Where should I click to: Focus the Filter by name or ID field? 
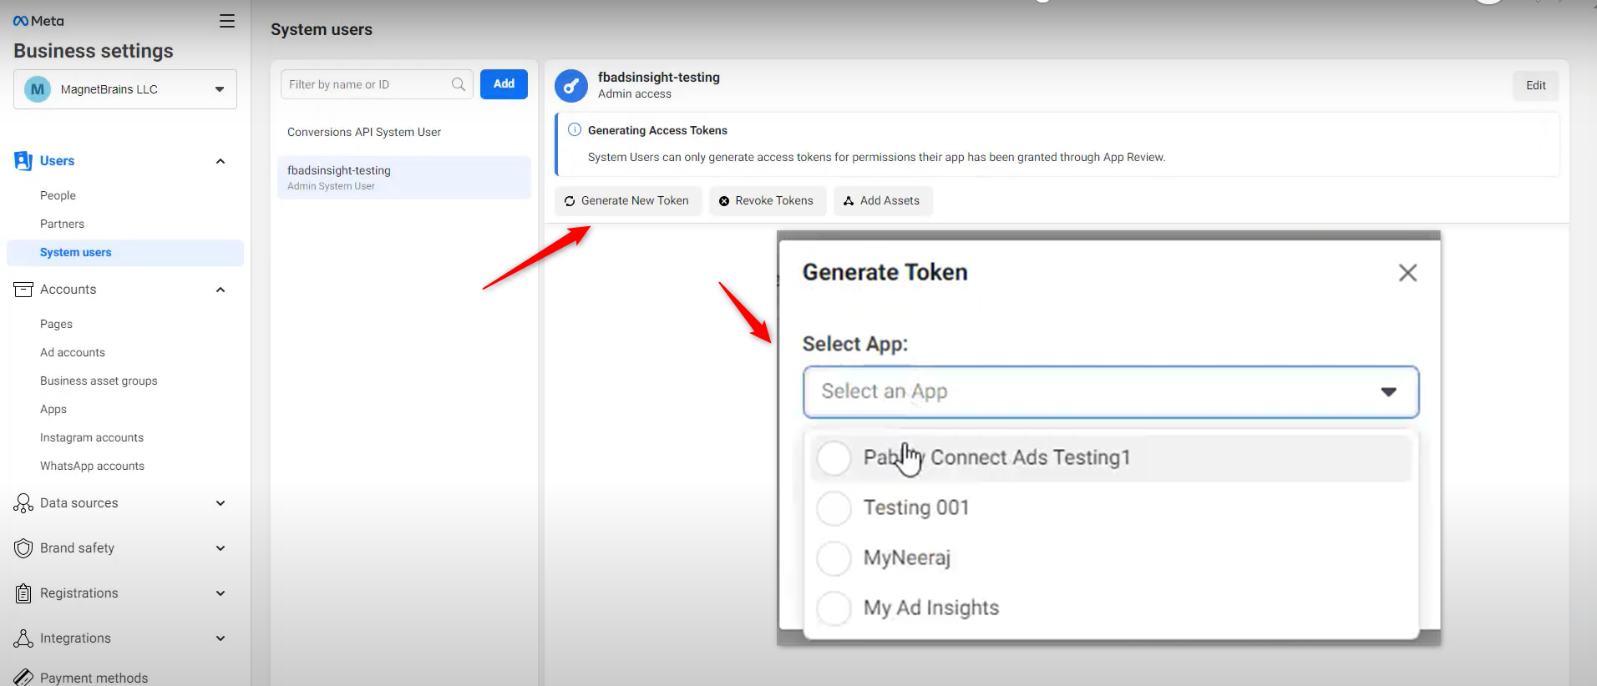click(368, 84)
